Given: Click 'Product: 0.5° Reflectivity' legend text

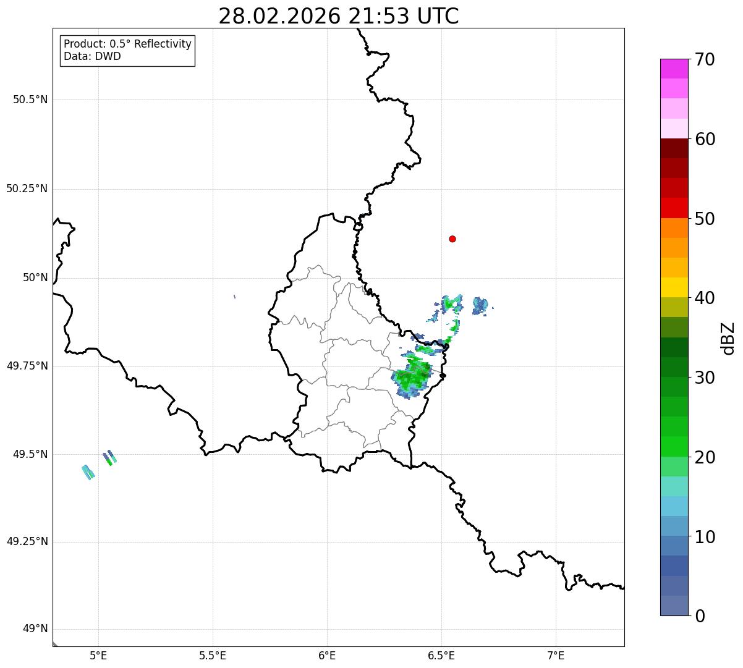Looking at the screenshot, I should click(x=127, y=44).
